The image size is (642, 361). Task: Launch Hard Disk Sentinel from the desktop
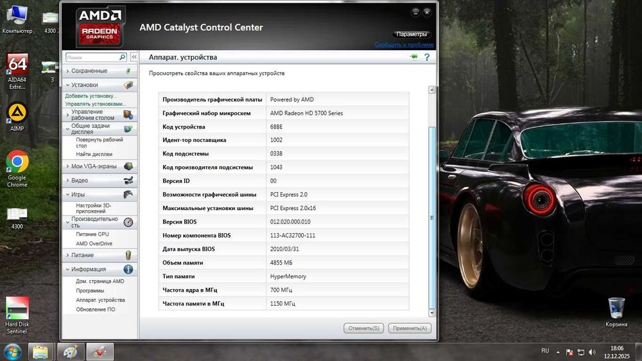point(17,315)
